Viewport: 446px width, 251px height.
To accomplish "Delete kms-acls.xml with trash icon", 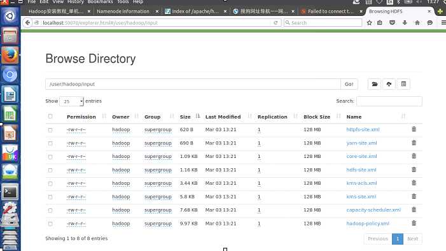I will (x=414, y=183).
